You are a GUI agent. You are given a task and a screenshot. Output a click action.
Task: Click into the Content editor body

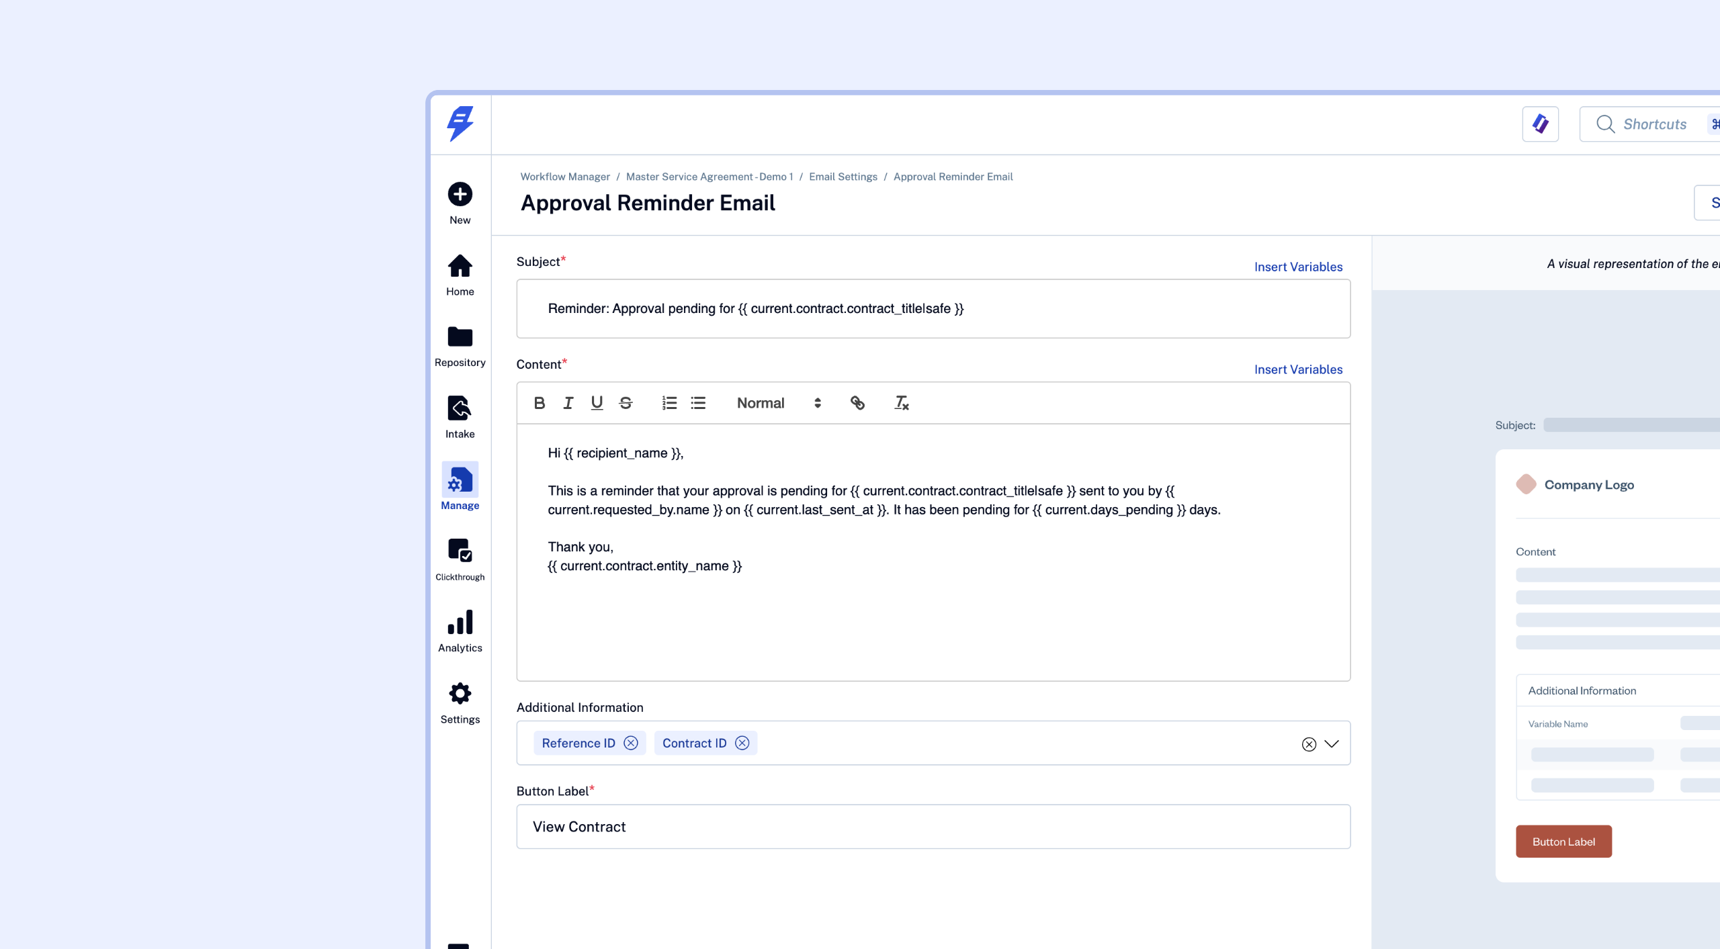click(933, 552)
